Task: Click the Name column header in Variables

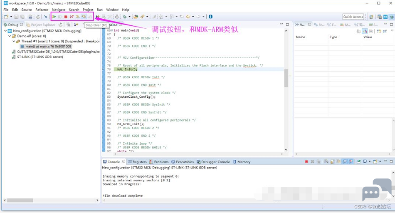Action: point(301,37)
